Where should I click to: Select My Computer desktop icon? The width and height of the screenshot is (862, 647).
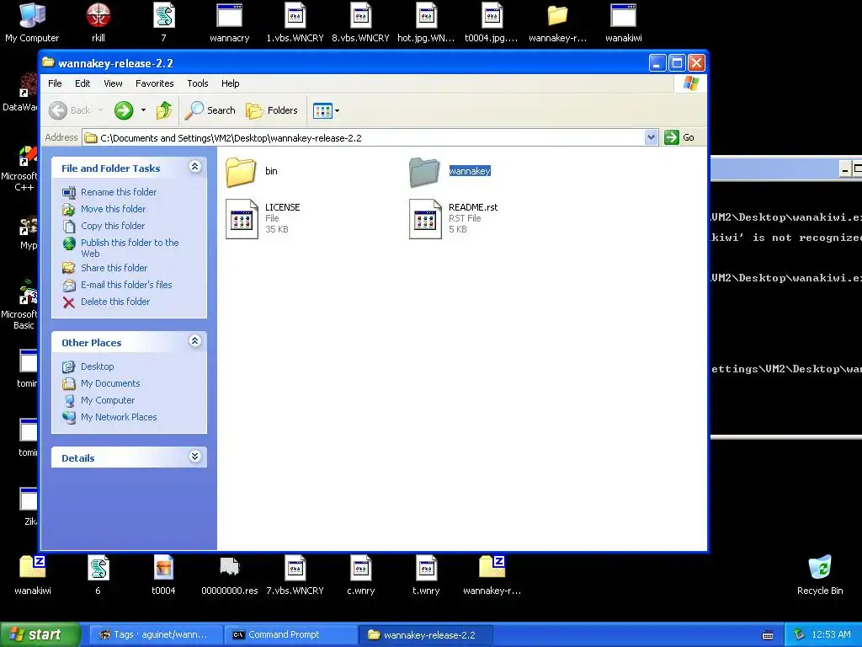click(x=32, y=23)
